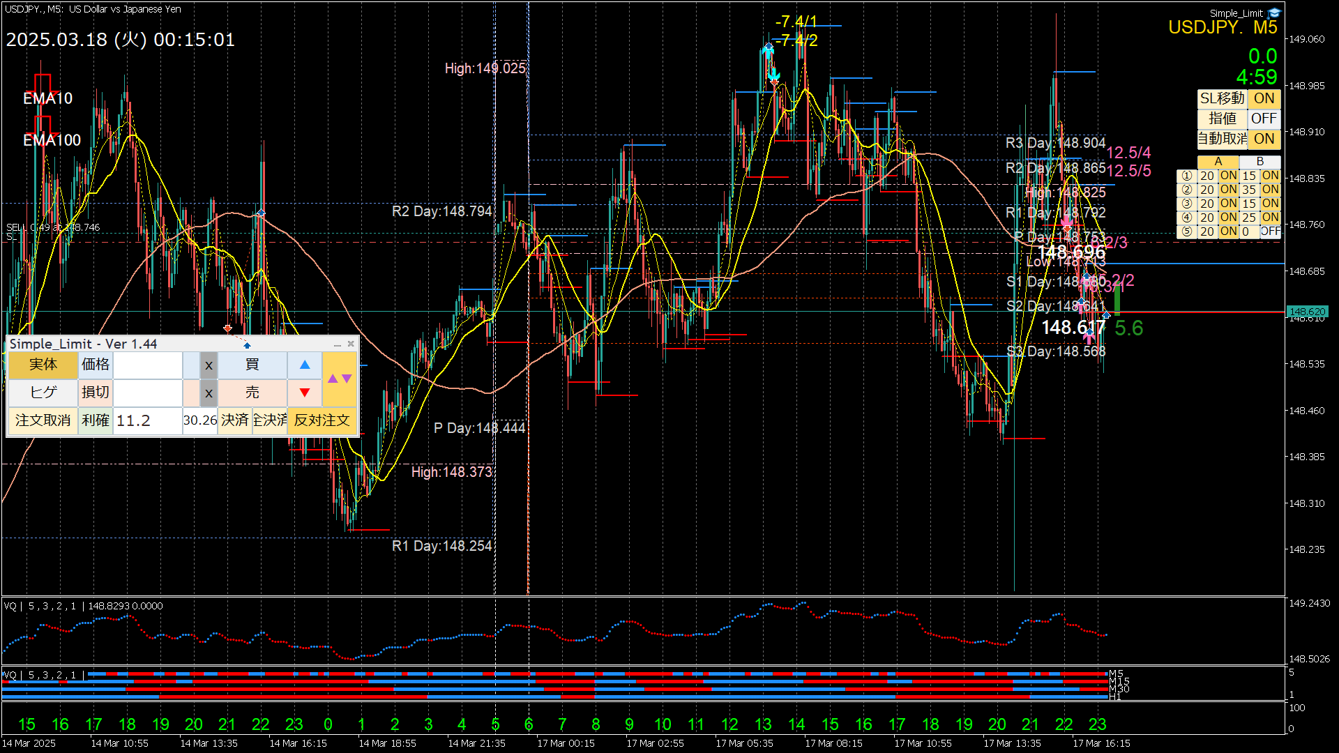1339x753 pixels.
Task: Clear the 価格 price field with x
Action: point(209,365)
